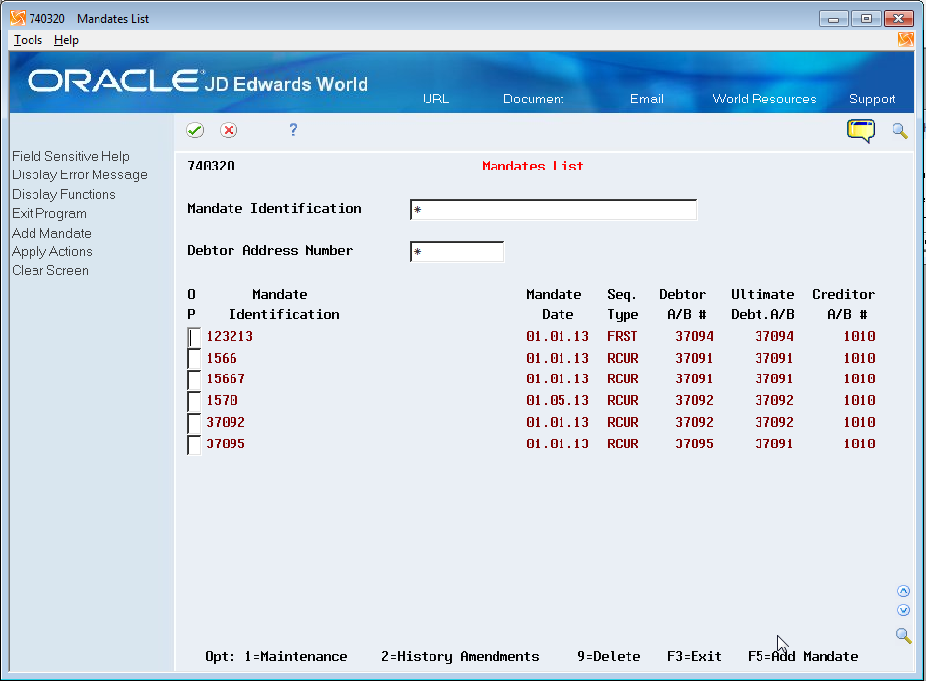This screenshot has height=681, width=926.
Task: Click 9=Delete option text
Action: (609, 656)
